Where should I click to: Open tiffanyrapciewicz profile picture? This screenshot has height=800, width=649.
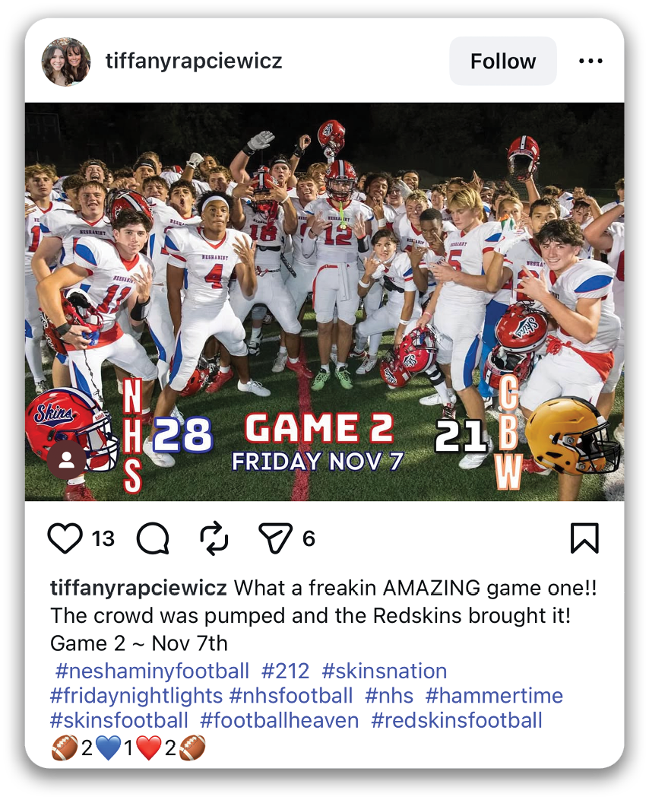coord(66,62)
